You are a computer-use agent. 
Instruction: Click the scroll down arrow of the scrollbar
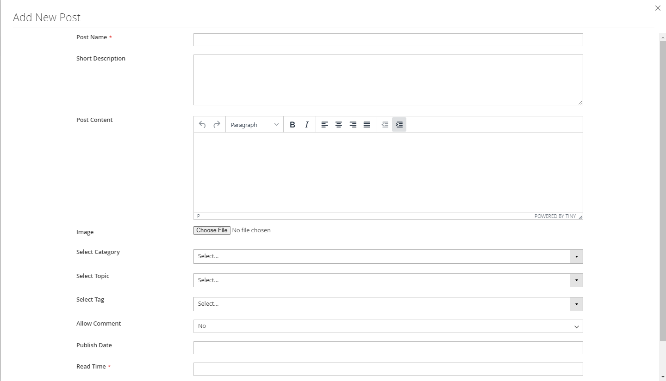click(663, 377)
